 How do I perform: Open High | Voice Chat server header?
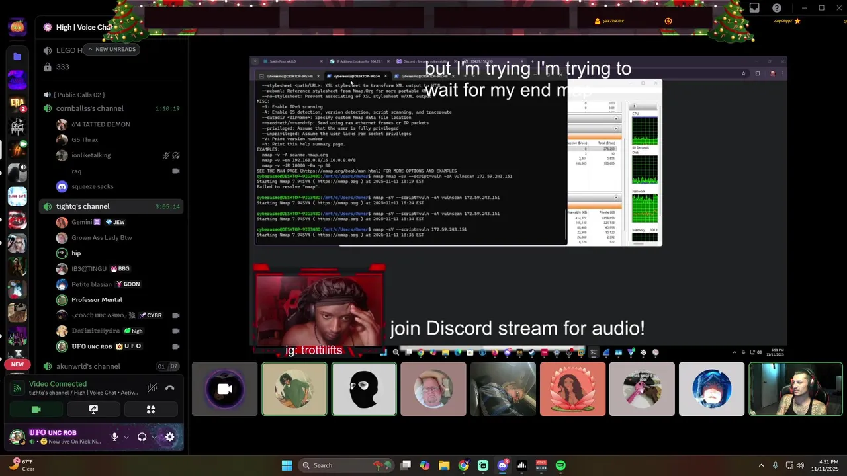point(83,27)
